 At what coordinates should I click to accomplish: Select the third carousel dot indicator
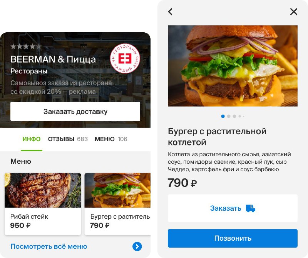pos(234,116)
